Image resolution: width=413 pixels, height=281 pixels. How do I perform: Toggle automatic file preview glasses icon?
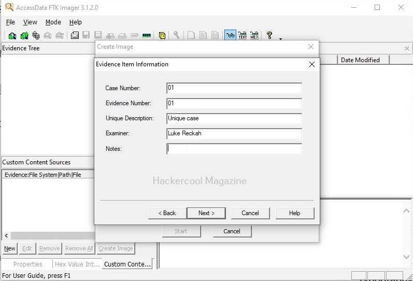pos(230,35)
